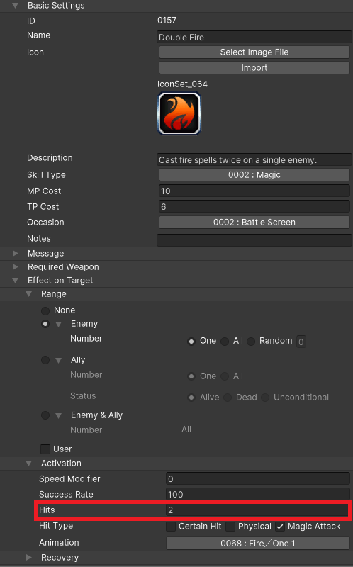Select Random for enemy number
This screenshot has height=567, width=353.
pos(251,342)
